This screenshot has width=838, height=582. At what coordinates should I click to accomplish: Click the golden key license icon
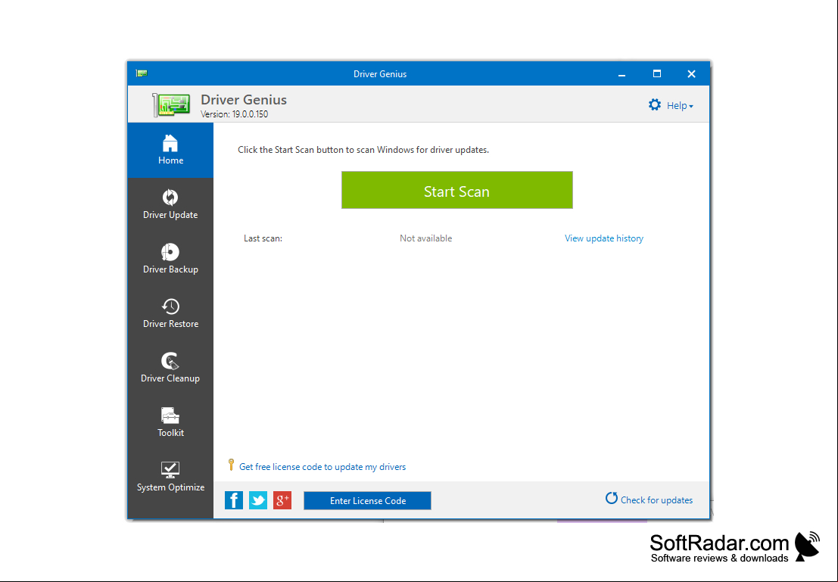click(x=231, y=465)
